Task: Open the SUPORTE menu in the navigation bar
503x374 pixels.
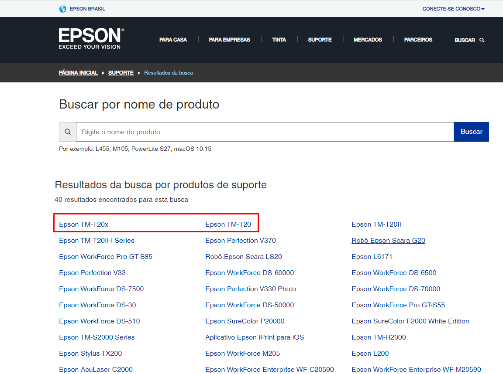Action: (x=320, y=40)
